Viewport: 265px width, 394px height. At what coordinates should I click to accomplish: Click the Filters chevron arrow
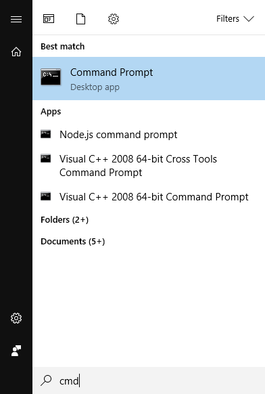(x=249, y=19)
